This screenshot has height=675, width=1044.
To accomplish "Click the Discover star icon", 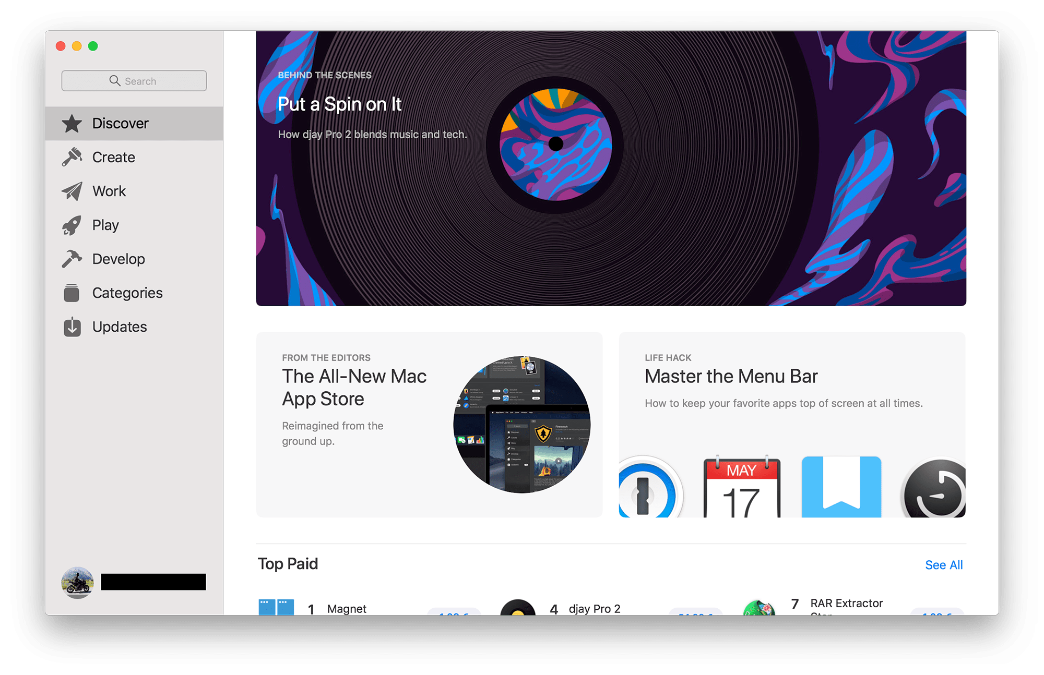I will 72,124.
